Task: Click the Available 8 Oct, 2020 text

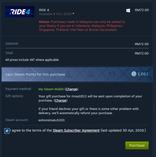Action: 55,14
